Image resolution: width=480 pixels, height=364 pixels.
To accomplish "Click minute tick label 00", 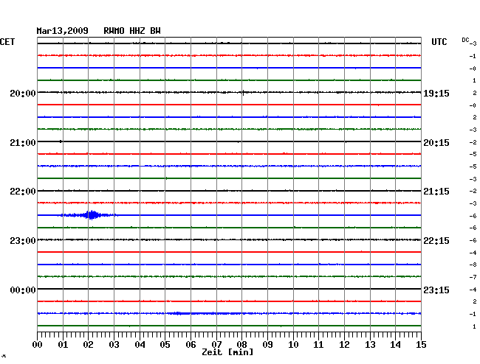I will click(x=38, y=345).
